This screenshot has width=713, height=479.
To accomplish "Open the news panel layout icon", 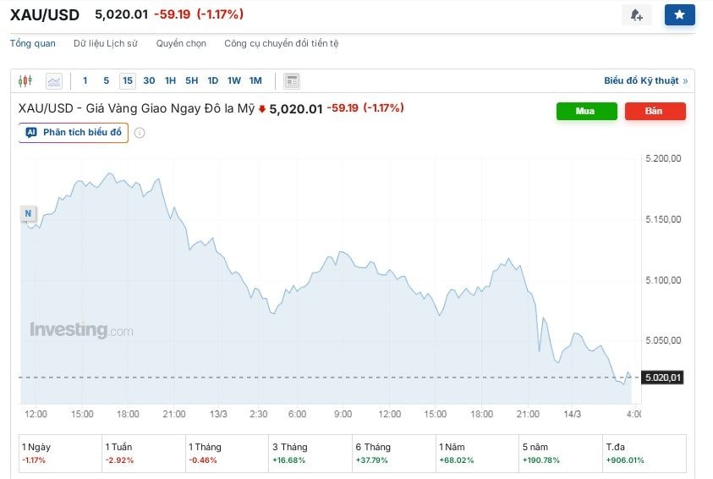I will (292, 81).
